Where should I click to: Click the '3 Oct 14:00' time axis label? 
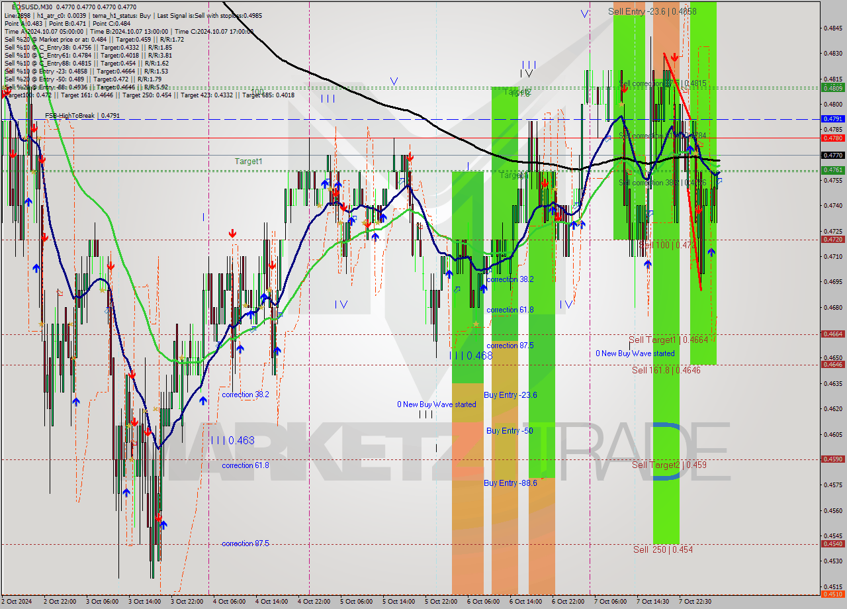coord(144,602)
